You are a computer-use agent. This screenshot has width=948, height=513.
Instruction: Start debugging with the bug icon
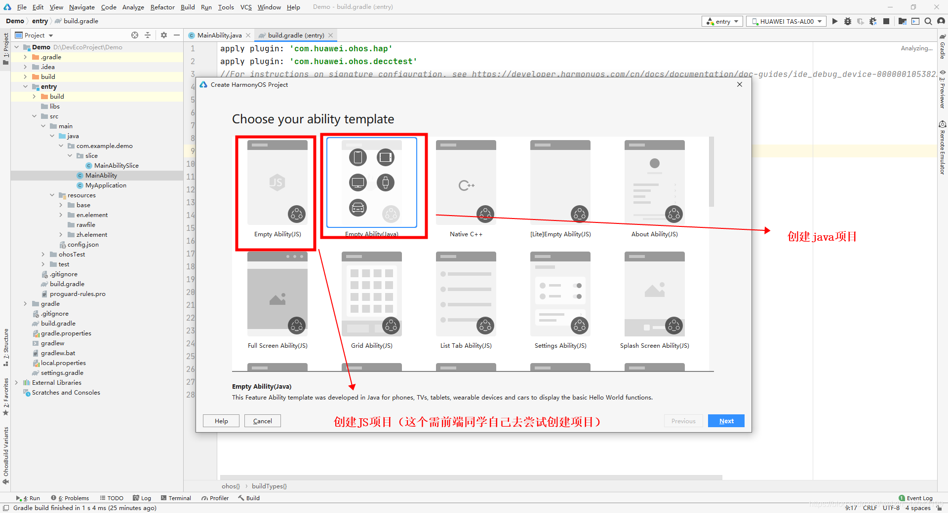click(848, 21)
